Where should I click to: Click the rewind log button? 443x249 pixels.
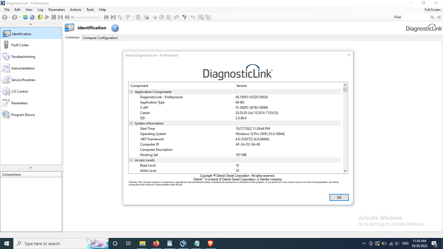pyautogui.click(x=67, y=17)
